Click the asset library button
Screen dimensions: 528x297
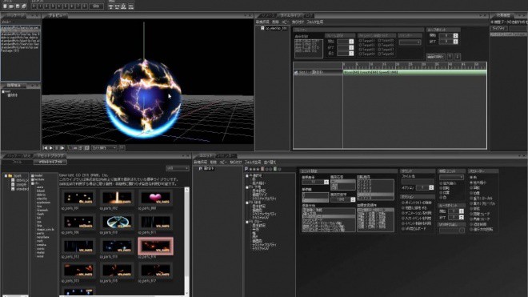pos(50,163)
